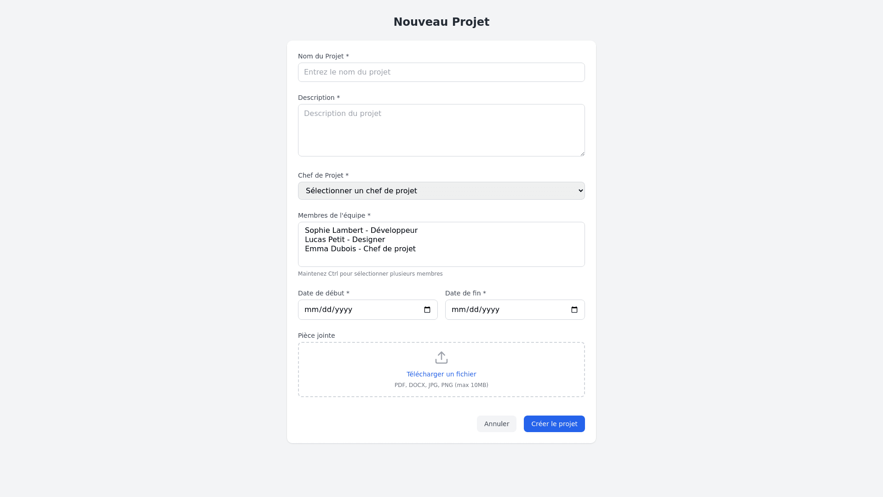This screenshot has width=883, height=497.
Task: Expand the Chef de Projet dropdown
Action: [441, 191]
